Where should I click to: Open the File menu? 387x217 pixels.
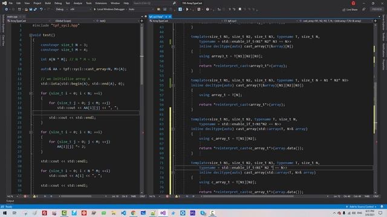pos(11,3)
